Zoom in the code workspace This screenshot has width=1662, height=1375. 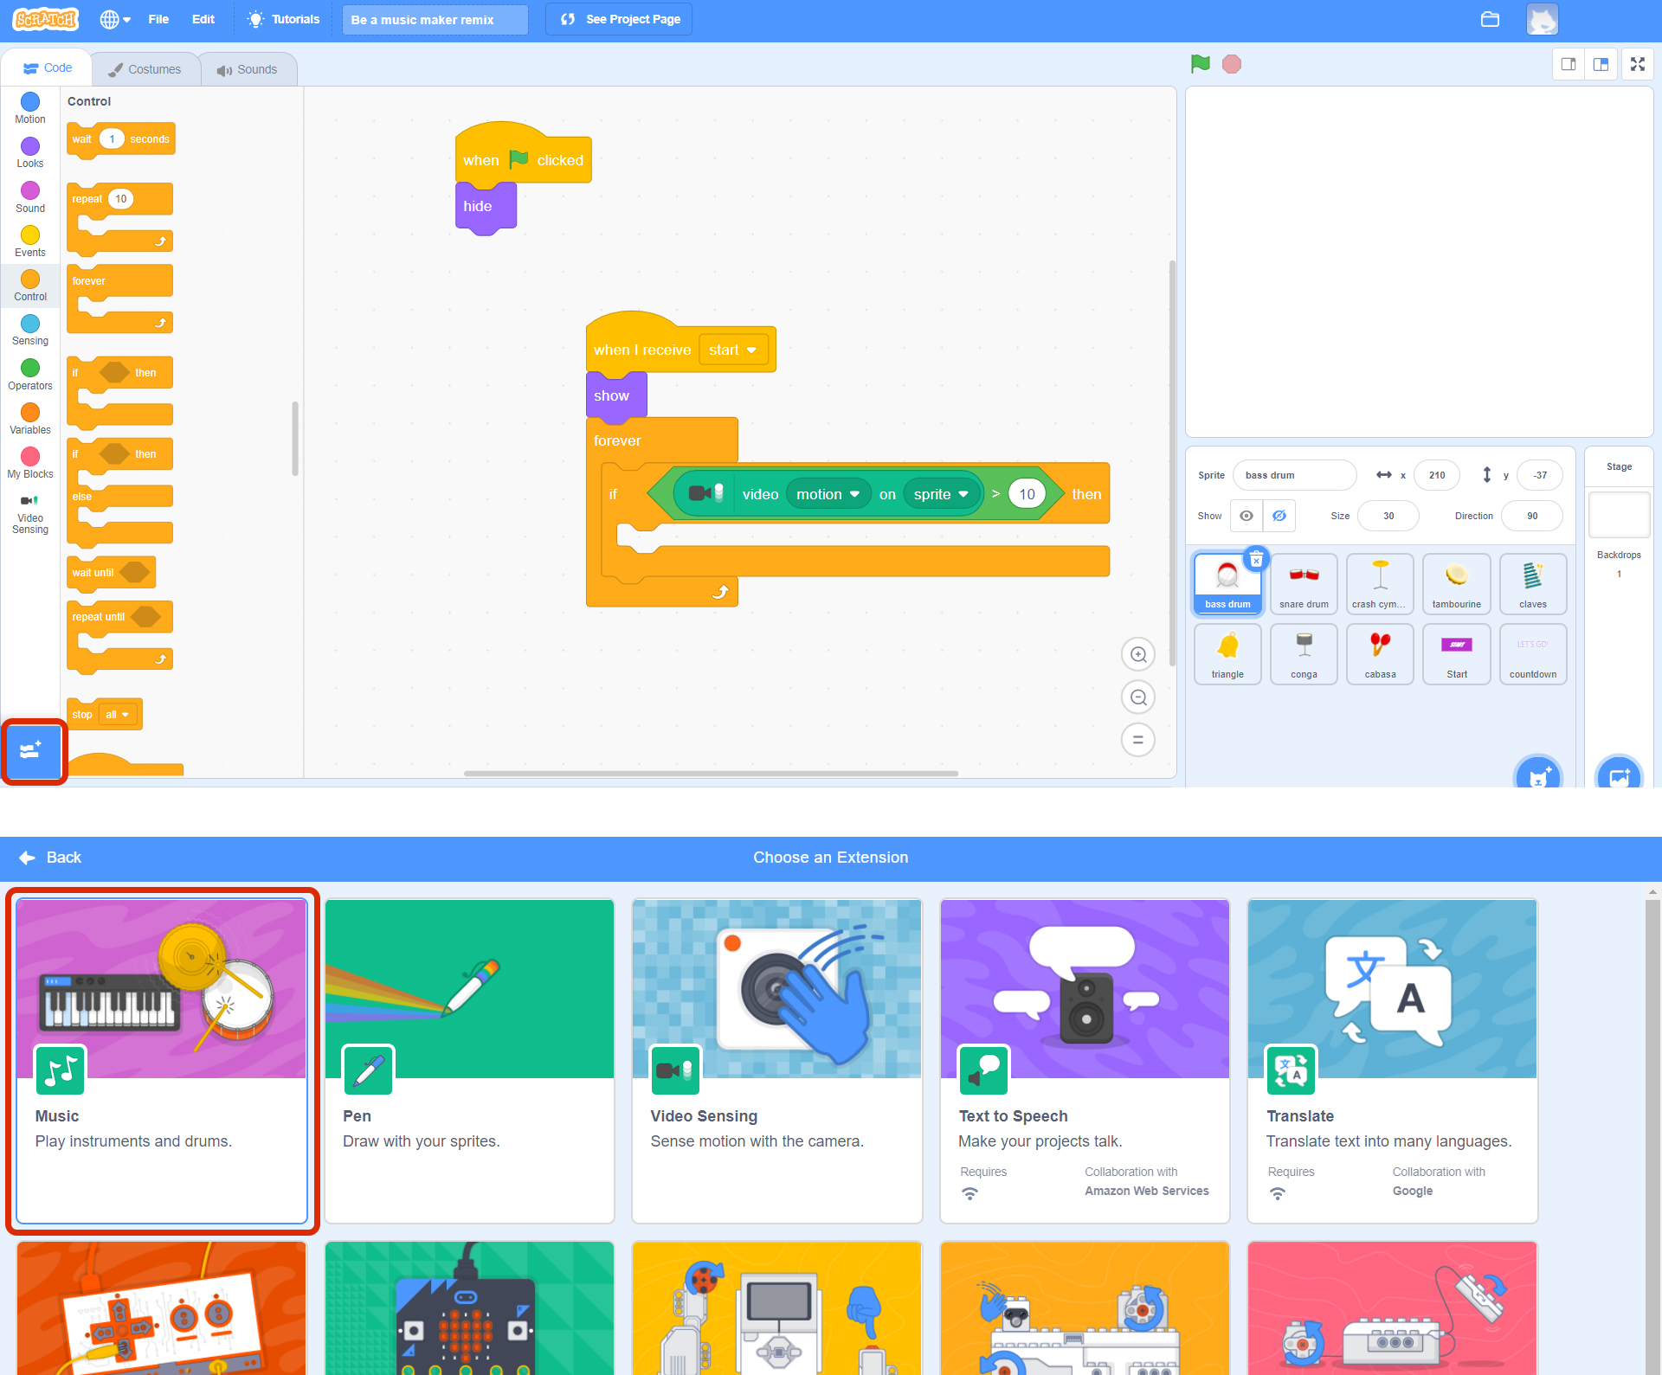click(1138, 654)
